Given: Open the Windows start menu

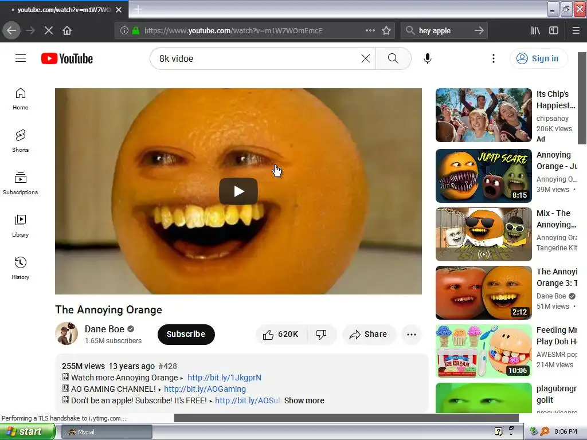Looking at the screenshot, I should (x=27, y=431).
